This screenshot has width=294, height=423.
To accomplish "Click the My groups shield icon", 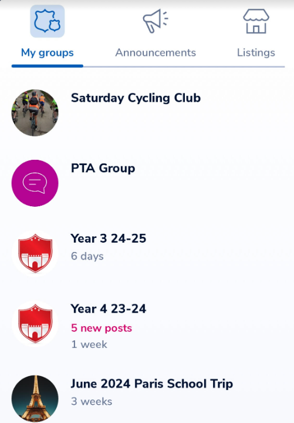I will 47,21.
